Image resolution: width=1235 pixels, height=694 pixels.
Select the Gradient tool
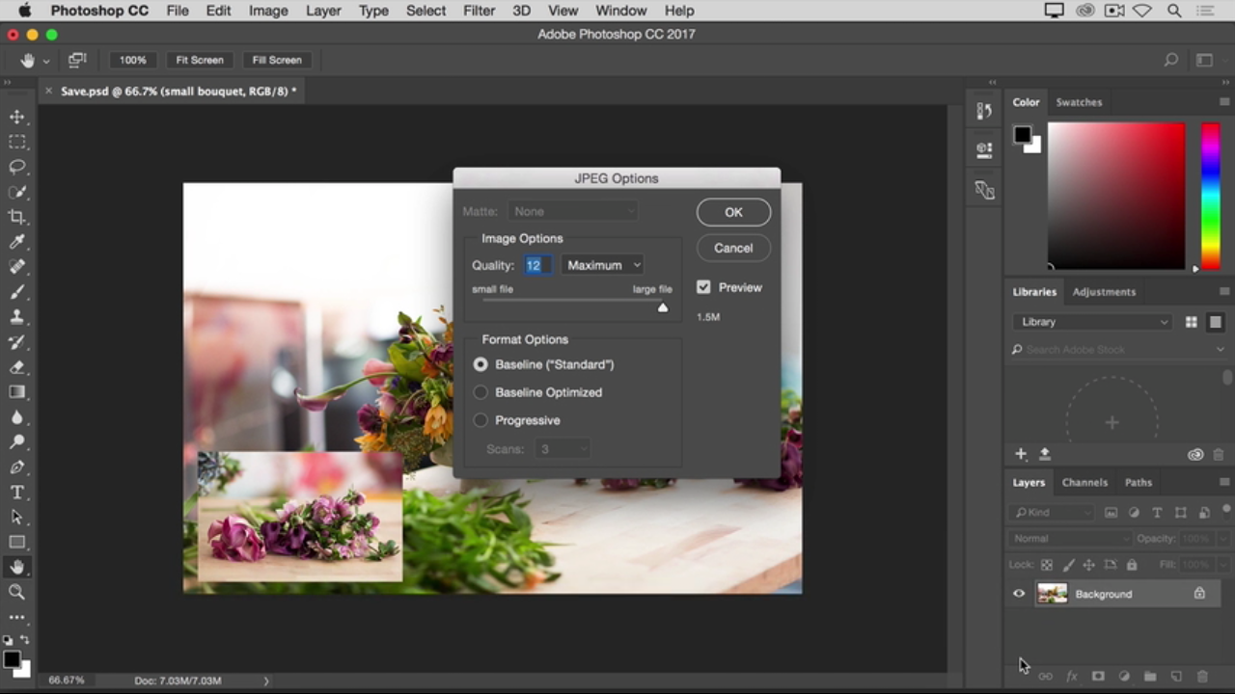pos(17,392)
